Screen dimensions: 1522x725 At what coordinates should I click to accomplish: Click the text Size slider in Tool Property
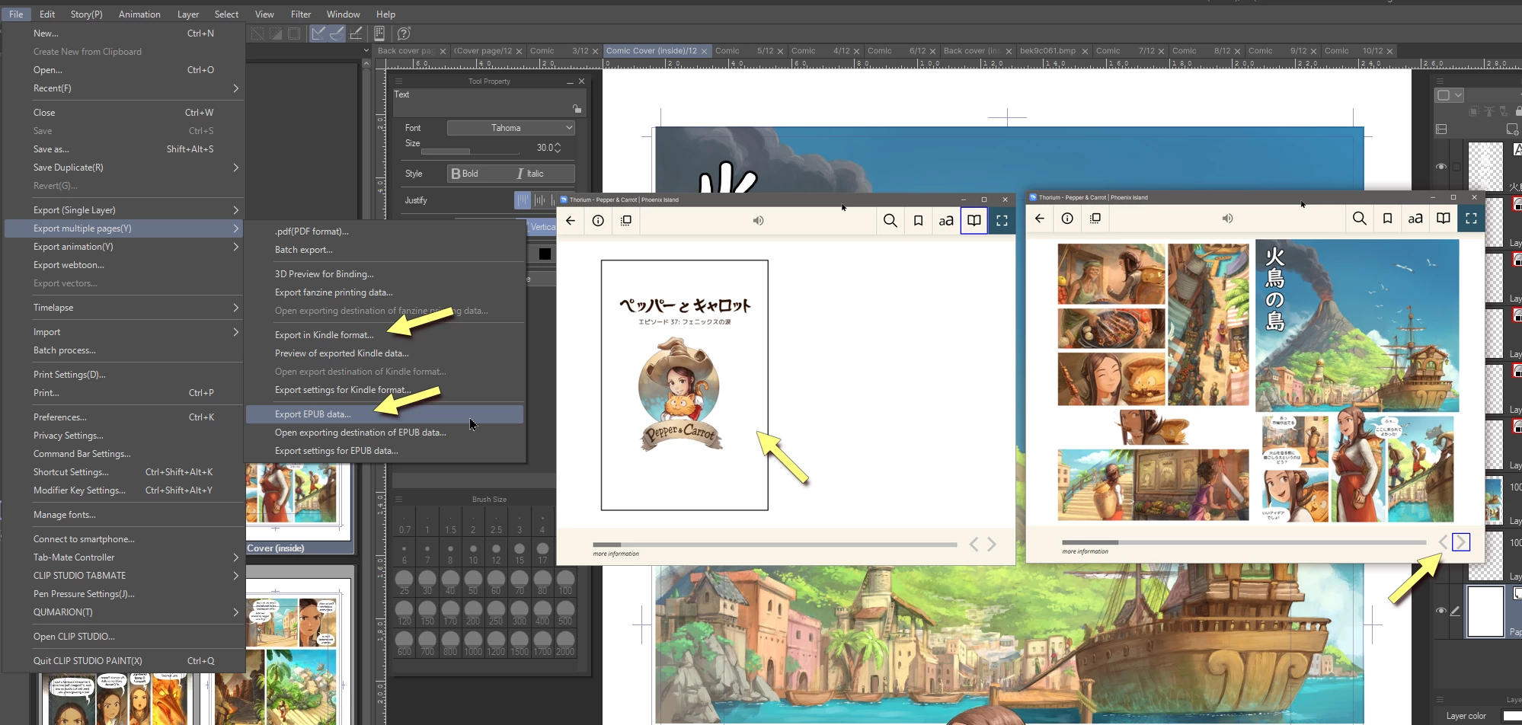tap(468, 151)
